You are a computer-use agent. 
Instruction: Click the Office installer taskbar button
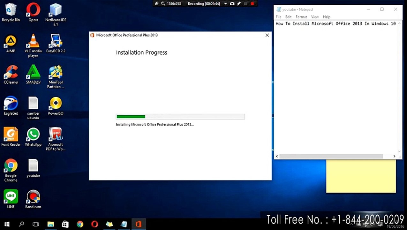pos(138,224)
